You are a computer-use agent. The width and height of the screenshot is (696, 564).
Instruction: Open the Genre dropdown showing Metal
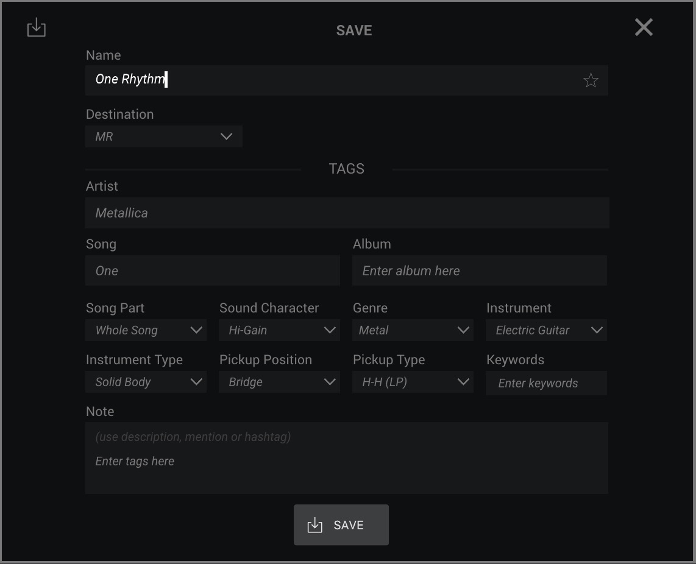click(413, 330)
